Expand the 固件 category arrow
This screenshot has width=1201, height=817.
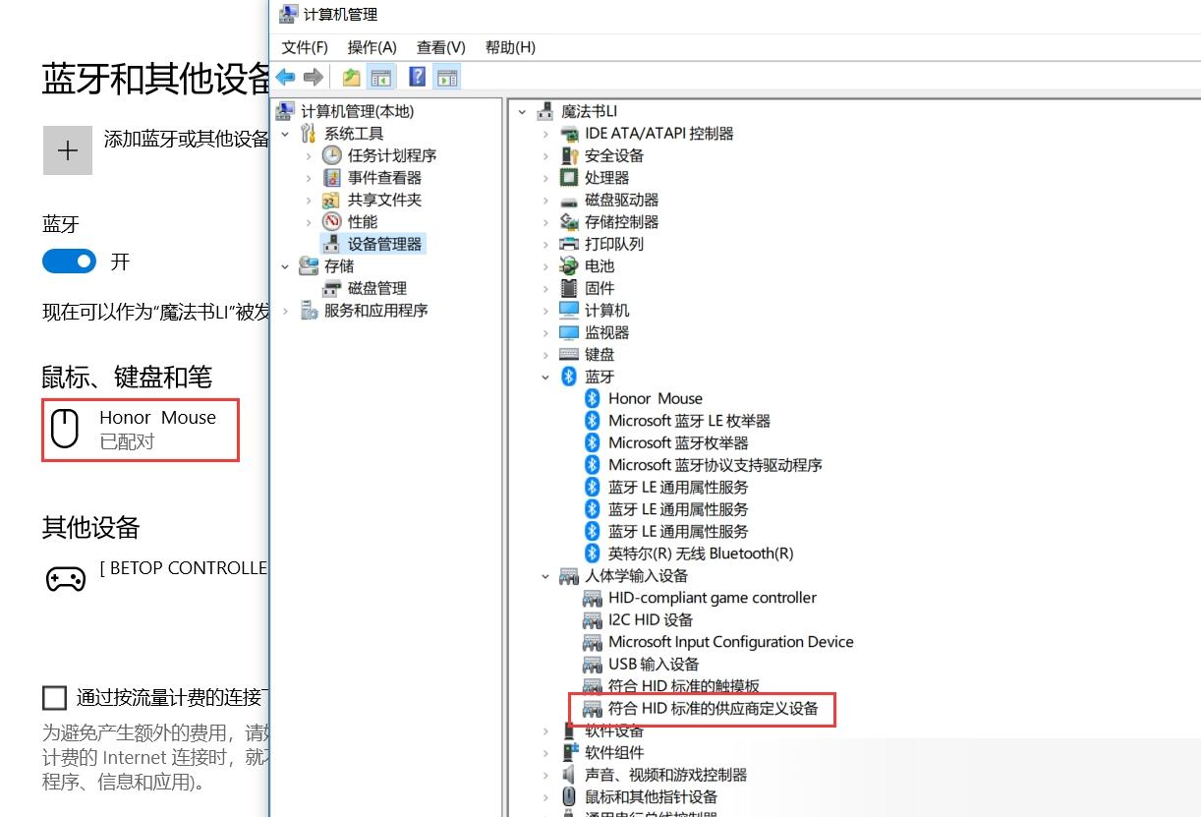click(x=545, y=289)
